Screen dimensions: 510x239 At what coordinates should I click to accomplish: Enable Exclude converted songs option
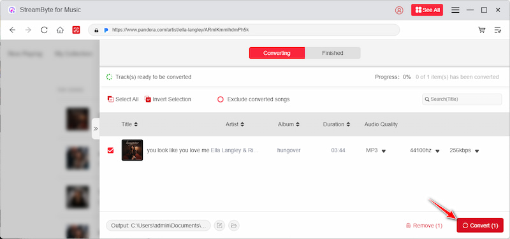point(221,99)
